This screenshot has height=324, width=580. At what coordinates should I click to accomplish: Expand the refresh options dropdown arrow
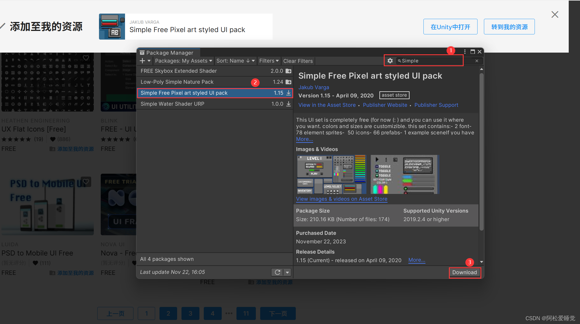point(287,272)
